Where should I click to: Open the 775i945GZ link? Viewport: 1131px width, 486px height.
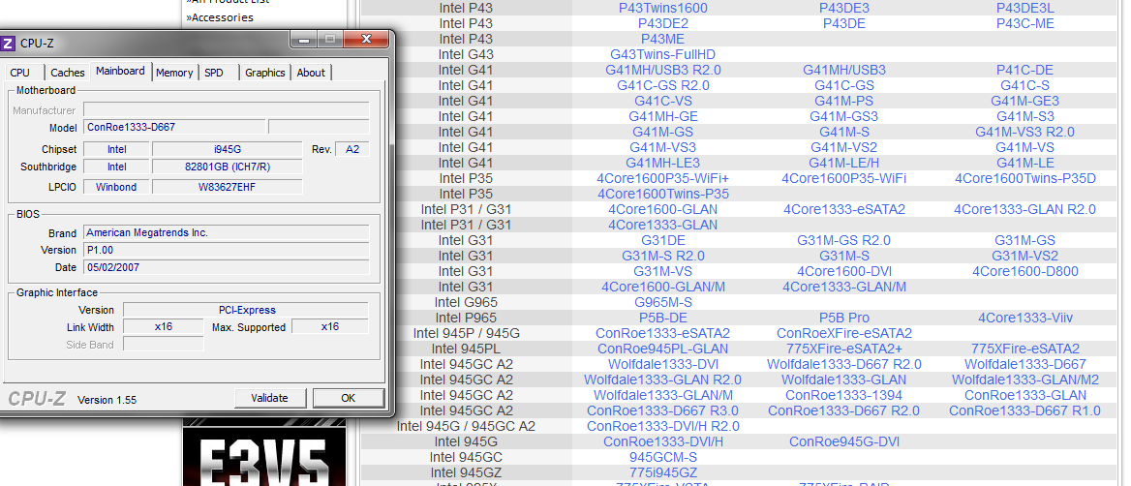pyautogui.click(x=663, y=473)
